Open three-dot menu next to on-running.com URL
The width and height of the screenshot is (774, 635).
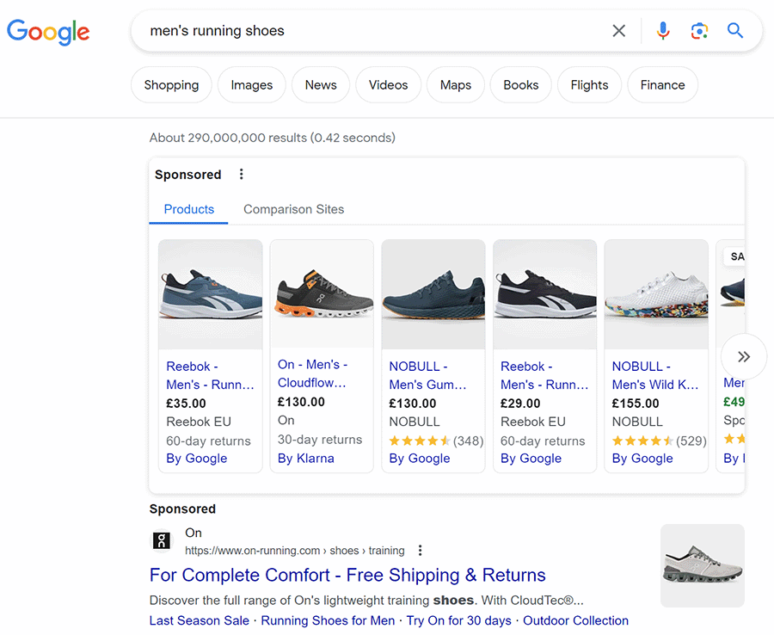coord(420,551)
